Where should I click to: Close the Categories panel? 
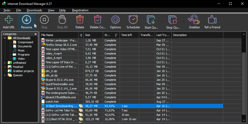(36, 34)
